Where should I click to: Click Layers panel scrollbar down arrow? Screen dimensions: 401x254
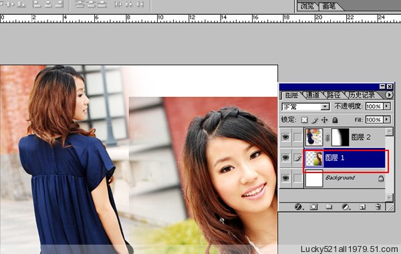pos(389,197)
